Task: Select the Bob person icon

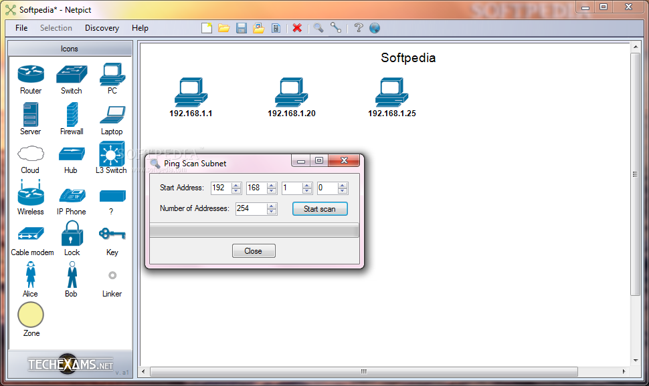Action: (x=72, y=274)
